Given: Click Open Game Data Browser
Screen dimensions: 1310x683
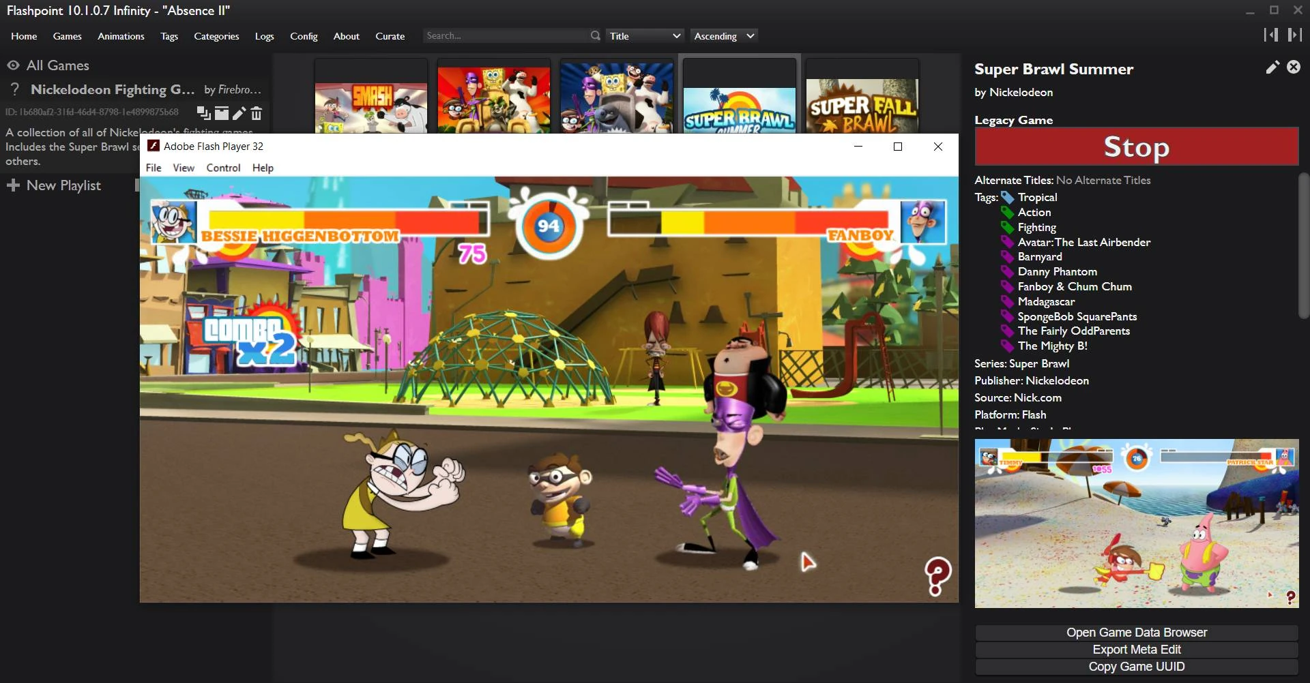Looking at the screenshot, I should (1135, 632).
